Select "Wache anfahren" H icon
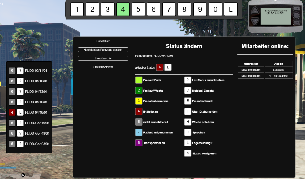Screen dimensions: 305x179 click(x=188, y=122)
